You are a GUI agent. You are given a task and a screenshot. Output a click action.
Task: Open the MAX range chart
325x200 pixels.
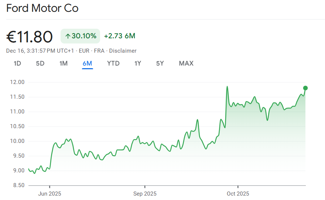coord(186,63)
